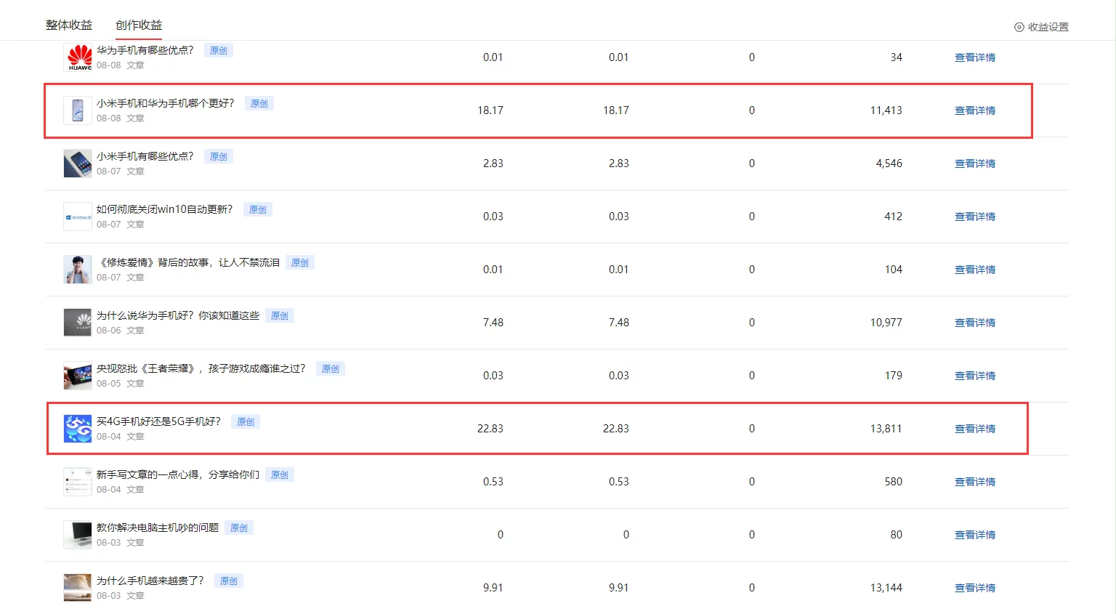Image resolution: width=1116 pixels, height=614 pixels.
Task: Click 原创 tag on win10自动更新 article
Action: point(258,210)
